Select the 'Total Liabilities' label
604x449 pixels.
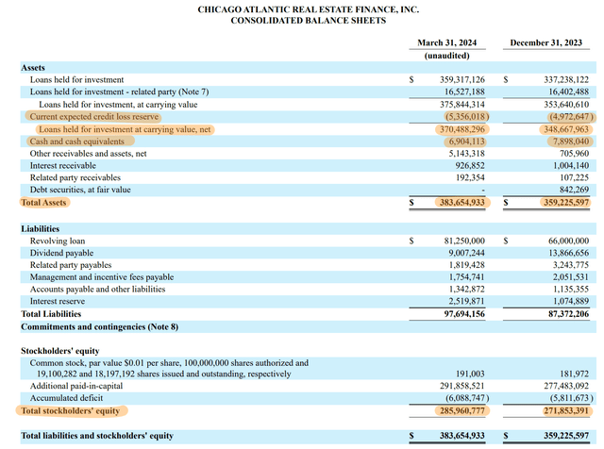[x=51, y=314]
